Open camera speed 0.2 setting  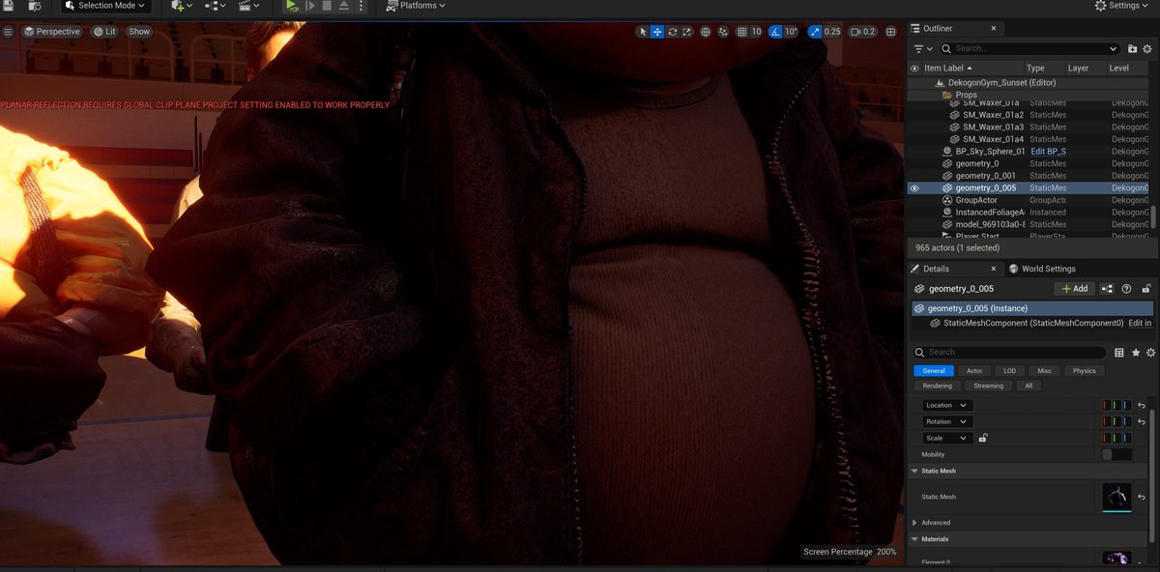pyautogui.click(x=862, y=32)
